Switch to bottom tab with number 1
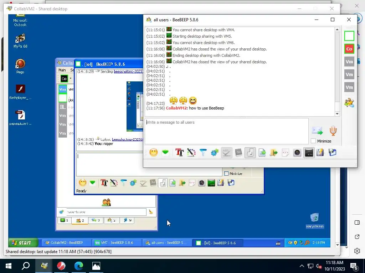 (x=64, y=220)
